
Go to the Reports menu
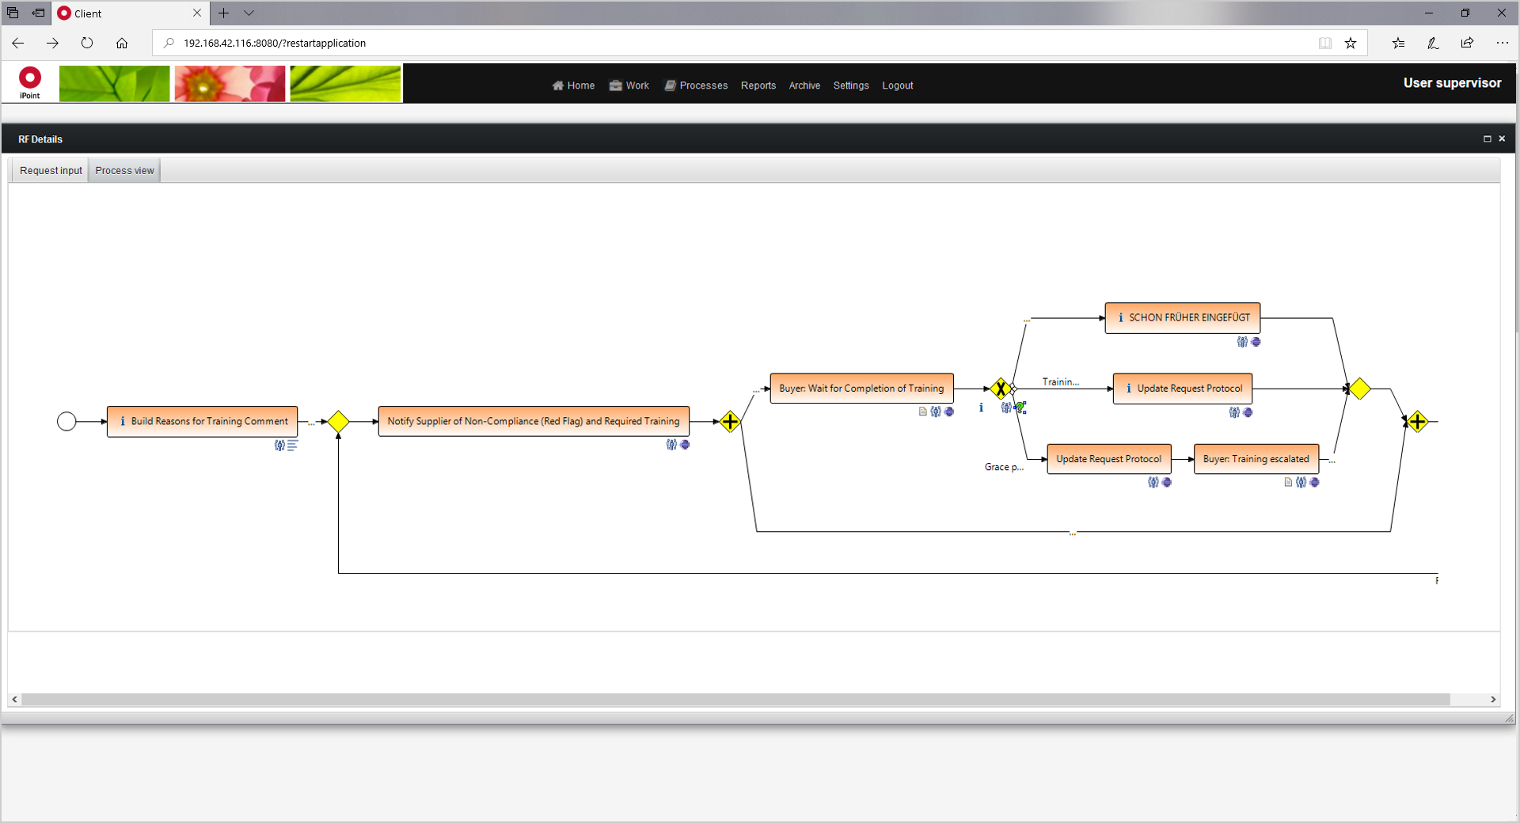(758, 85)
